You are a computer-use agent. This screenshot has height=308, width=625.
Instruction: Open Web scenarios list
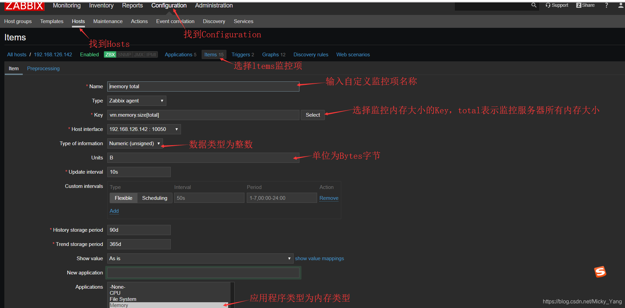click(353, 55)
